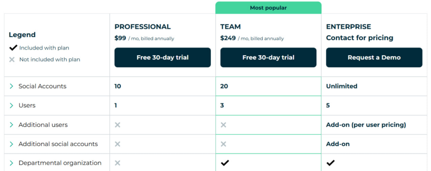
Task: Select the Social Accounts row label
Action: click(43, 86)
